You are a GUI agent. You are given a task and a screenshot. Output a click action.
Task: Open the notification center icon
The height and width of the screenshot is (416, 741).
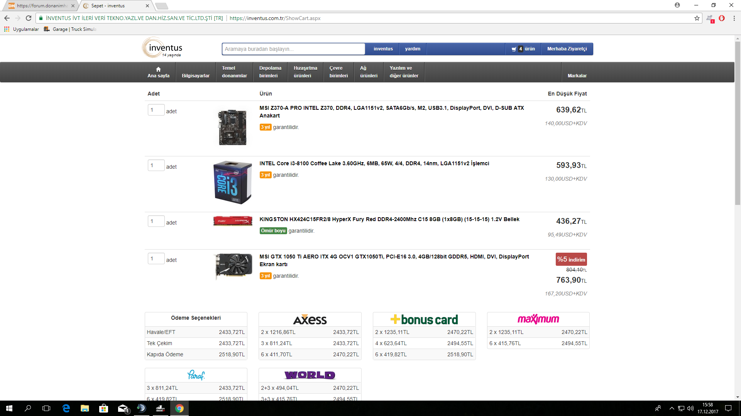coord(728,408)
